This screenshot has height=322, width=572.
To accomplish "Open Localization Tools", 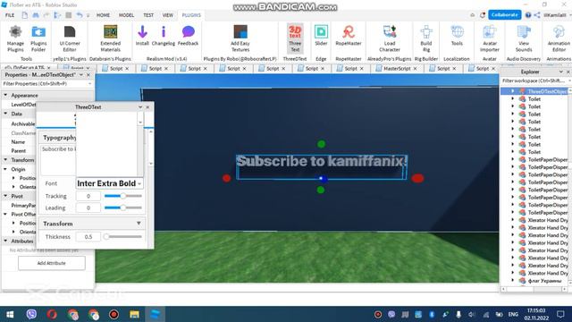I will click(457, 36).
